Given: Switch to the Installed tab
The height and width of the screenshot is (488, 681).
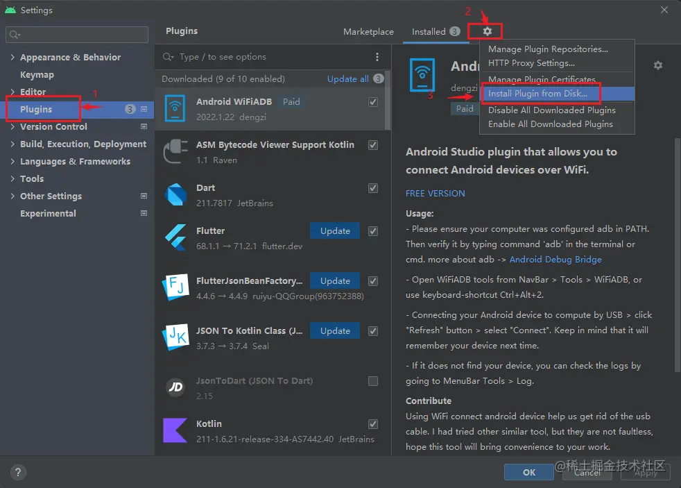Looking at the screenshot, I should [x=436, y=32].
